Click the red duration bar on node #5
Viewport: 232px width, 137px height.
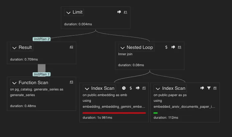tap(114, 113)
